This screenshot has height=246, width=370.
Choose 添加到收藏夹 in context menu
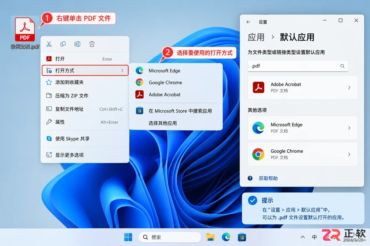coord(85,82)
